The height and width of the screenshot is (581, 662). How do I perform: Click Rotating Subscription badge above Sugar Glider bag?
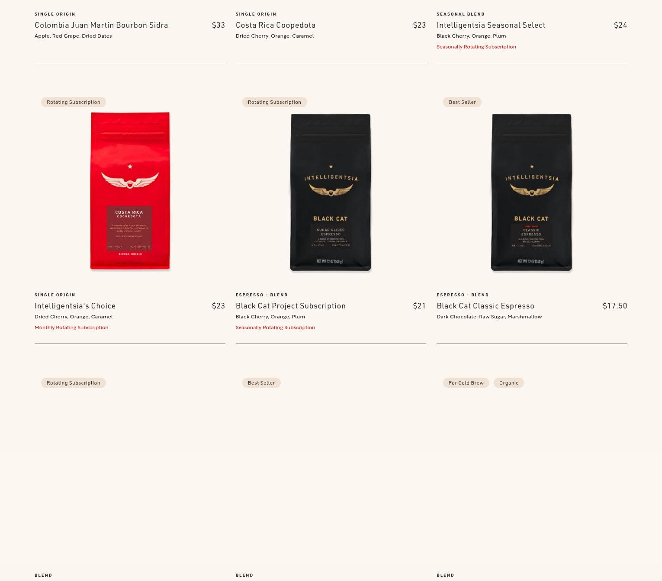click(274, 102)
